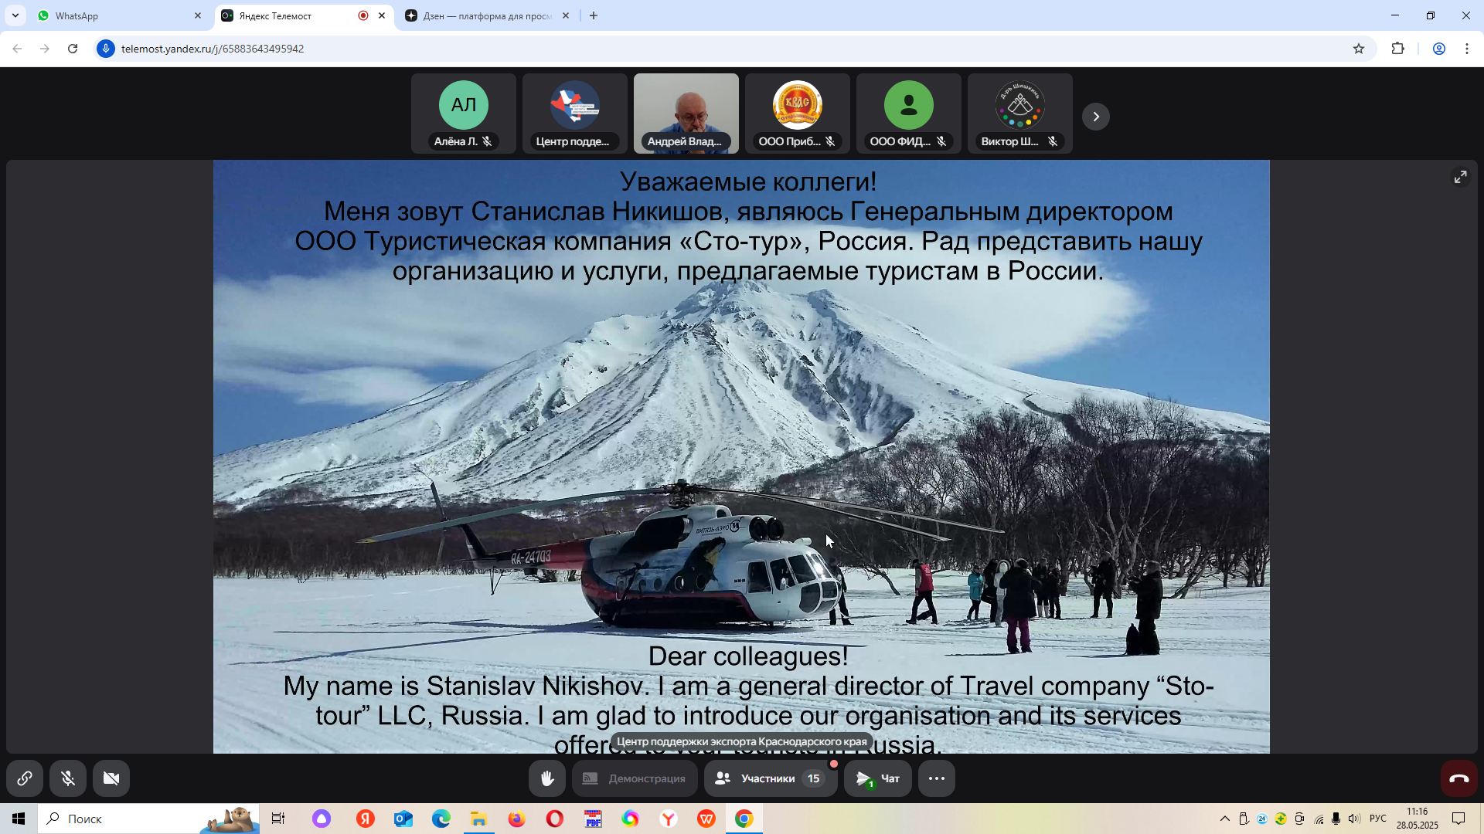Viewport: 1484px width, 834px height.
Task: Turn on your camera
Action: tap(111, 778)
